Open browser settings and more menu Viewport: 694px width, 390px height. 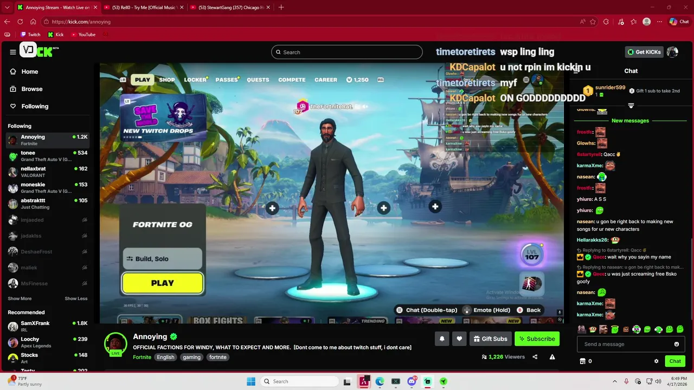click(x=660, y=22)
